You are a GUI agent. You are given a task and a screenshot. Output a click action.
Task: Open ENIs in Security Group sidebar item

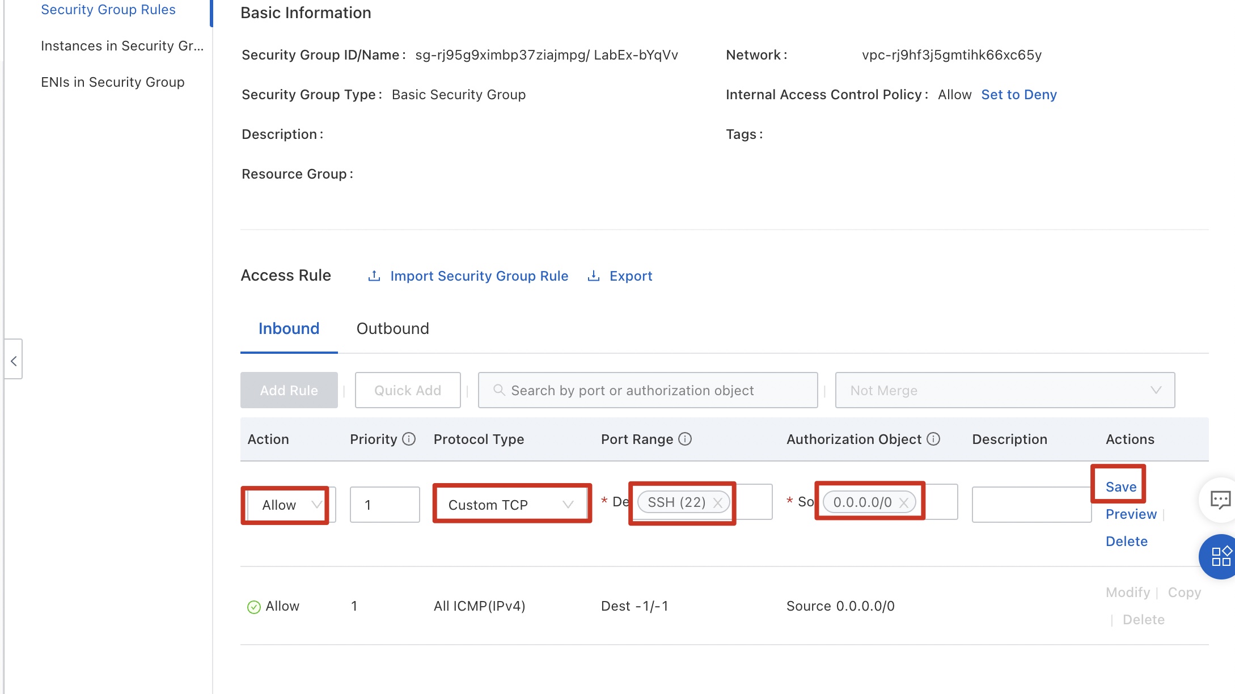[113, 82]
